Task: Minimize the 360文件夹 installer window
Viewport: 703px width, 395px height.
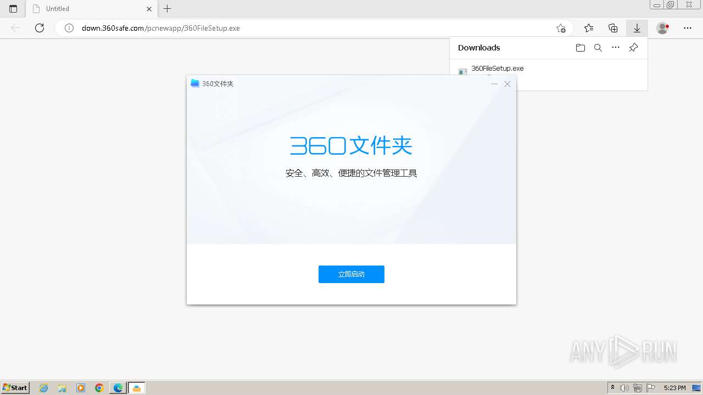Action: coord(494,84)
